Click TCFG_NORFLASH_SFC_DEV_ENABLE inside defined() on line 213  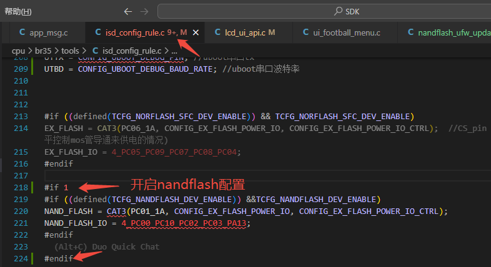[179, 117]
